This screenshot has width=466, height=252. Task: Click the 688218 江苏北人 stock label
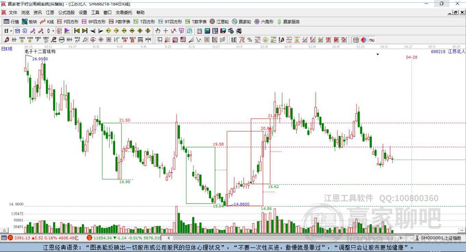pos(448,52)
